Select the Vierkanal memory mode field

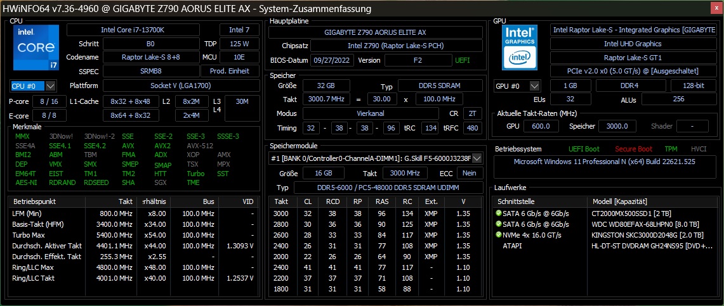point(371,114)
